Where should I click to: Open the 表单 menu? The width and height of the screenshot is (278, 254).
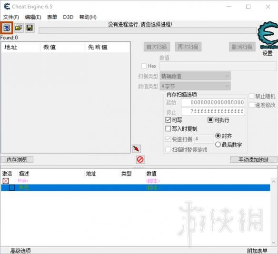click(x=52, y=17)
